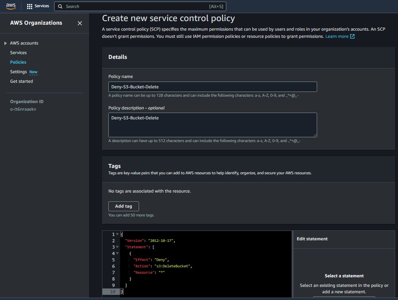This screenshot has height=300, width=398.
Task: Click into the Policy description textarea
Action: [x=212, y=125]
